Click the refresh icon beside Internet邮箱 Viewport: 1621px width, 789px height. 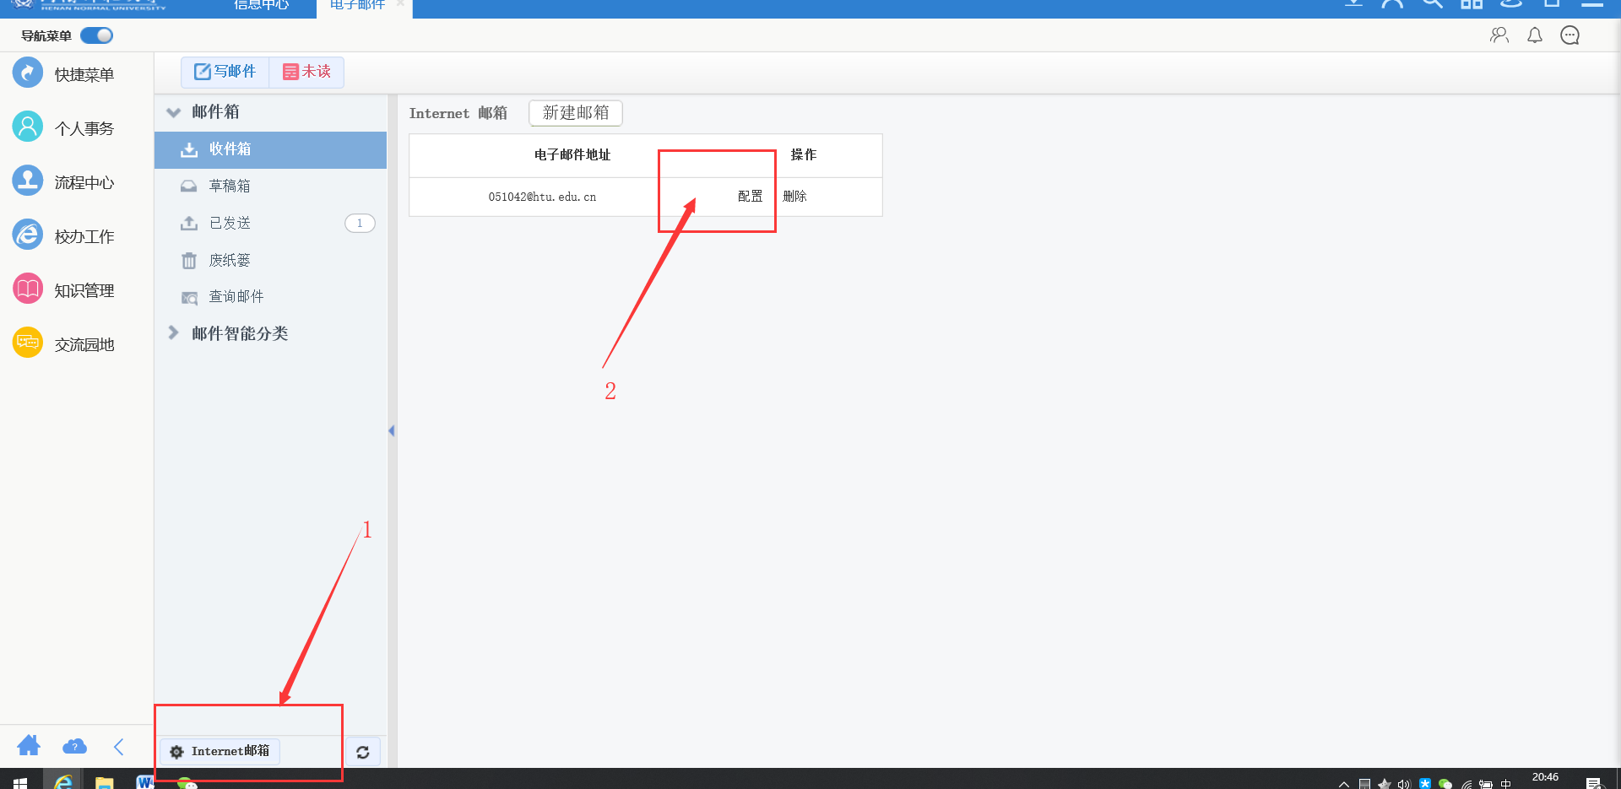363,752
